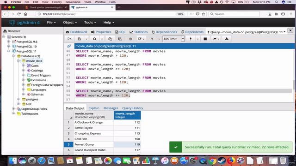Select Foreign Data Wrappers tree item
This screenshot has height=166, width=296.
pyautogui.click(x=47, y=85)
